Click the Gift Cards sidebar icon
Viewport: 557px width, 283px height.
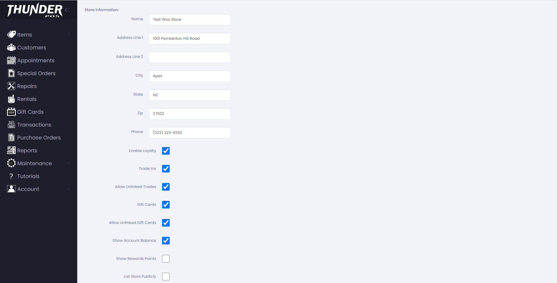coord(11,112)
